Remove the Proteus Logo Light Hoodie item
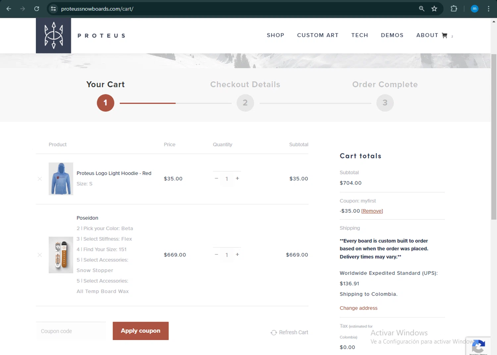The image size is (497, 355). coord(40,179)
